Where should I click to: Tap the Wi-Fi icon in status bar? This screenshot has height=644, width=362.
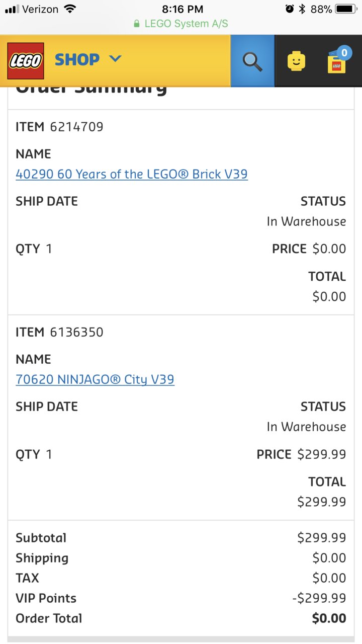tap(70, 9)
